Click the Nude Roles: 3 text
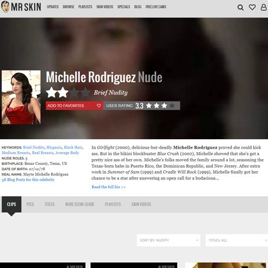The height and width of the screenshot is (268, 268). 15,158
